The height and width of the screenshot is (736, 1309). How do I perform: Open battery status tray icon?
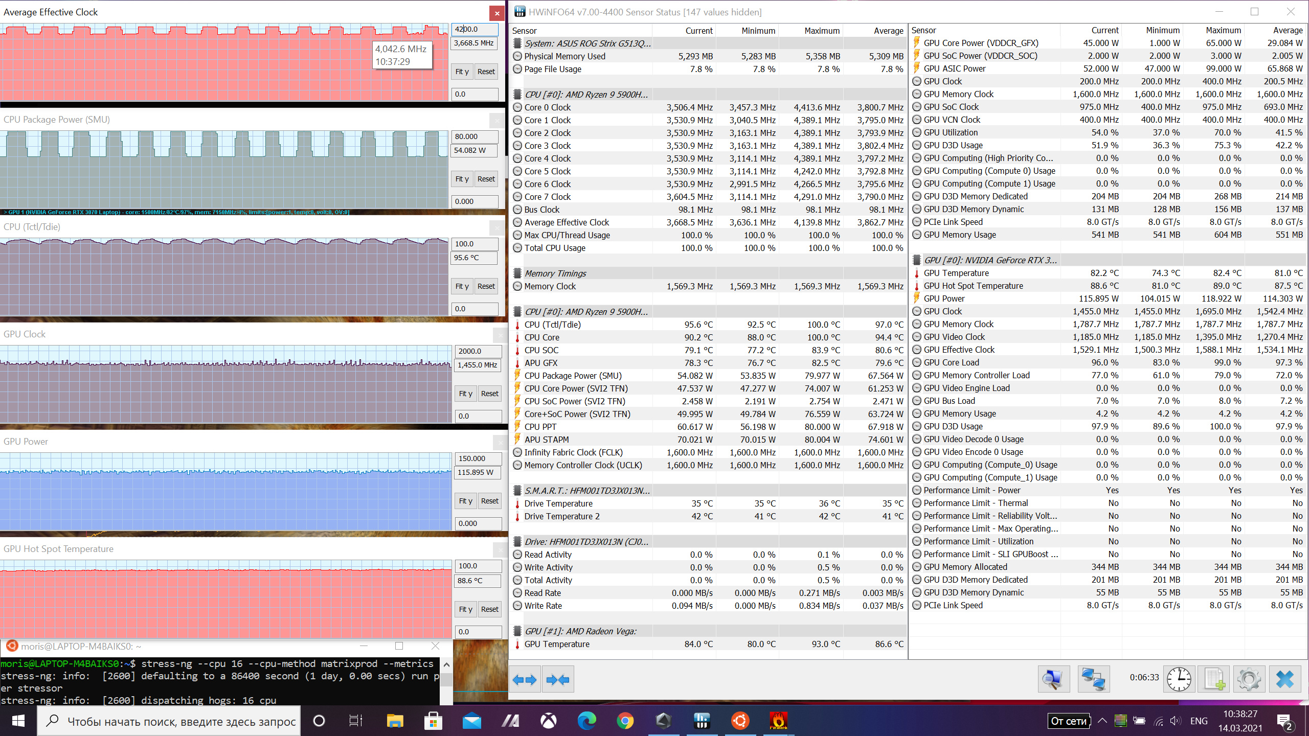click(x=1139, y=721)
